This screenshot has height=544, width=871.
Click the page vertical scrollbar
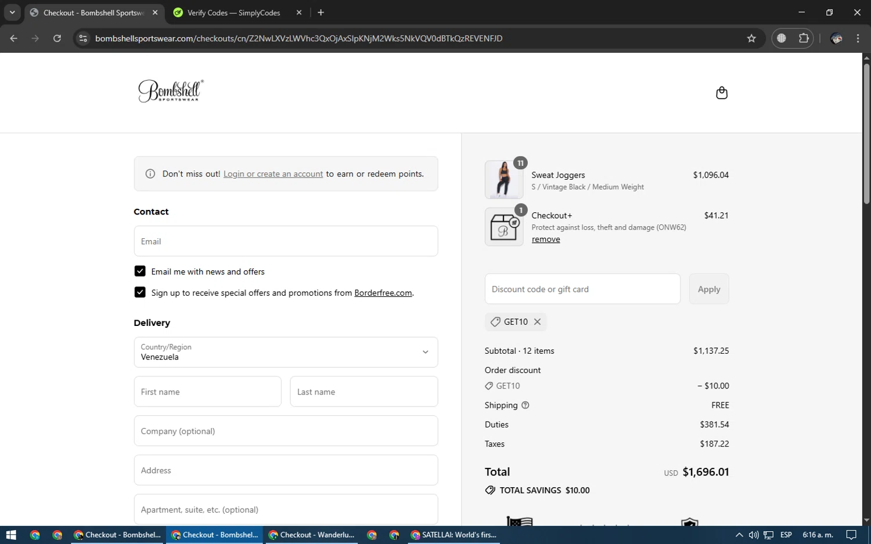[x=866, y=133]
